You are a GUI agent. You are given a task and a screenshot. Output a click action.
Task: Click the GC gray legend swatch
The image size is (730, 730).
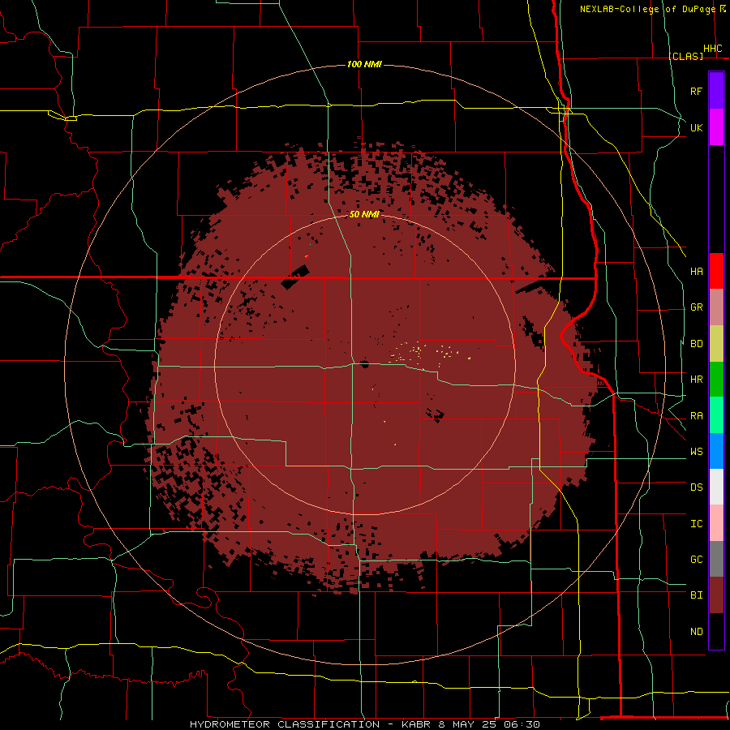[716, 559]
